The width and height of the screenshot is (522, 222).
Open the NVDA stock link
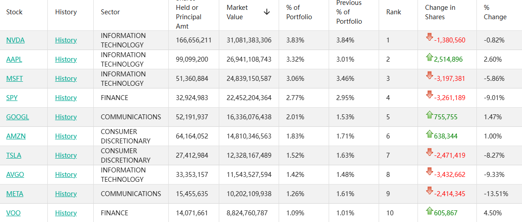[x=15, y=40]
